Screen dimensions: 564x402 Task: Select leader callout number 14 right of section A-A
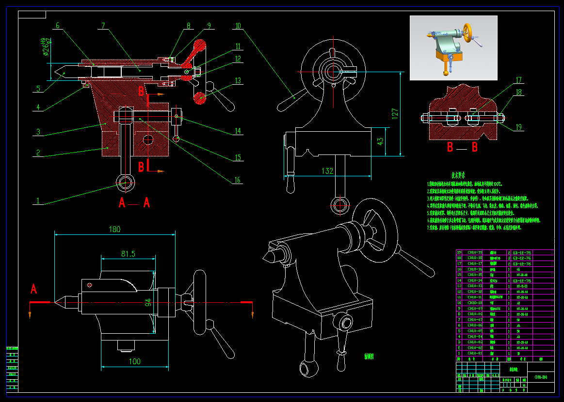pos(238,131)
